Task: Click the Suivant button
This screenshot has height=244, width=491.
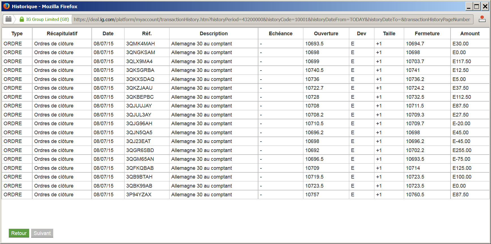Action: pos(42,233)
